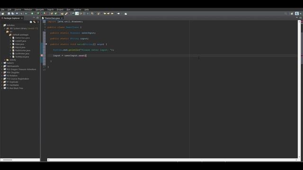
Task: Click the Last Edit Location arrow
Action: [105, 14]
